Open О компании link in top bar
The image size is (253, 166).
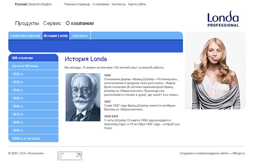click(101, 4)
